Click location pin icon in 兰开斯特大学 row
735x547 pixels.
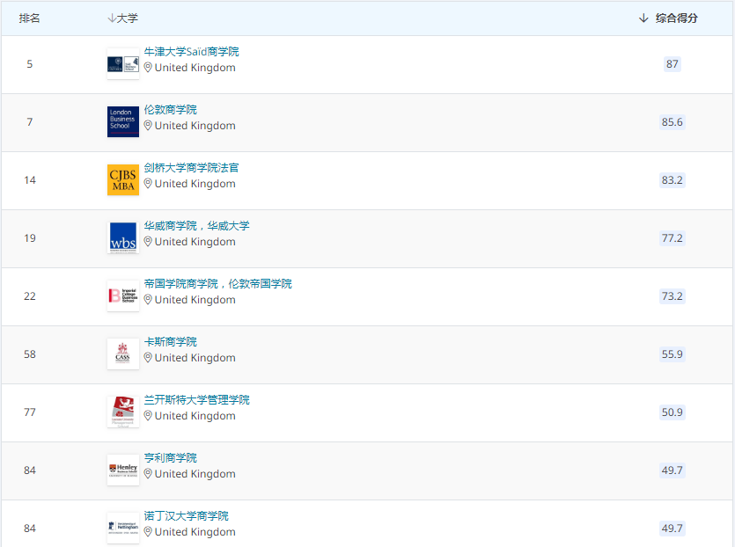[x=148, y=416]
